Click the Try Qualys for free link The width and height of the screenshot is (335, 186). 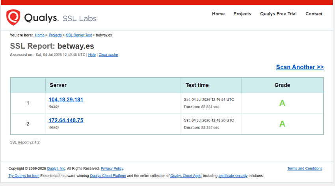24,176
